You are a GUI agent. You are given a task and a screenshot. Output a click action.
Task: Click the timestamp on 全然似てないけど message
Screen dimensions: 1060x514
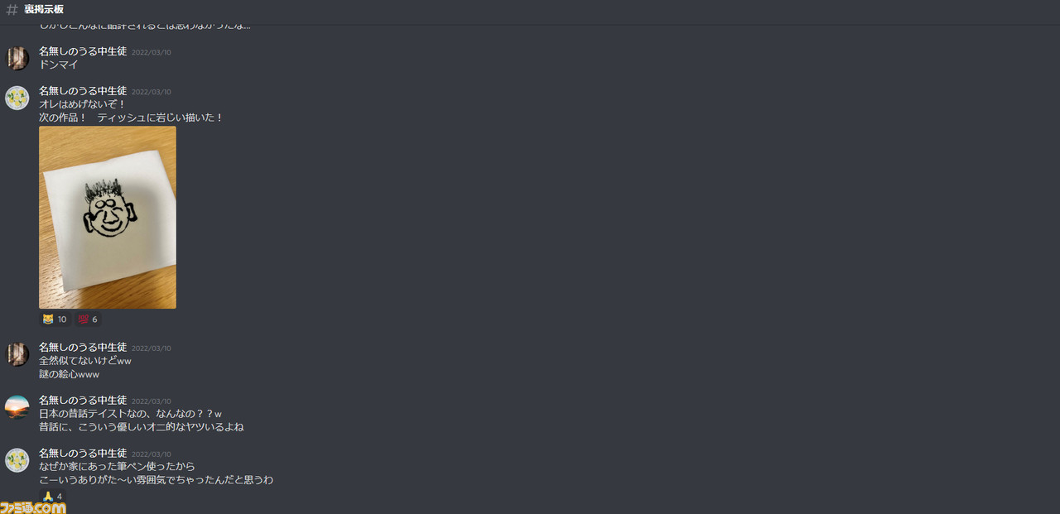(x=152, y=348)
